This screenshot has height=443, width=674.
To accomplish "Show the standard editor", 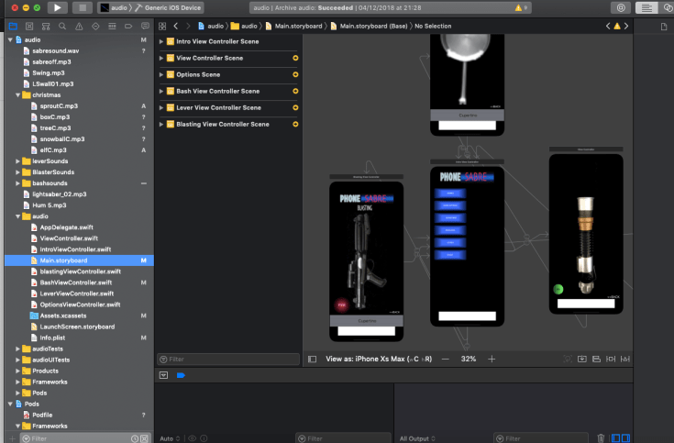I will [x=646, y=7].
